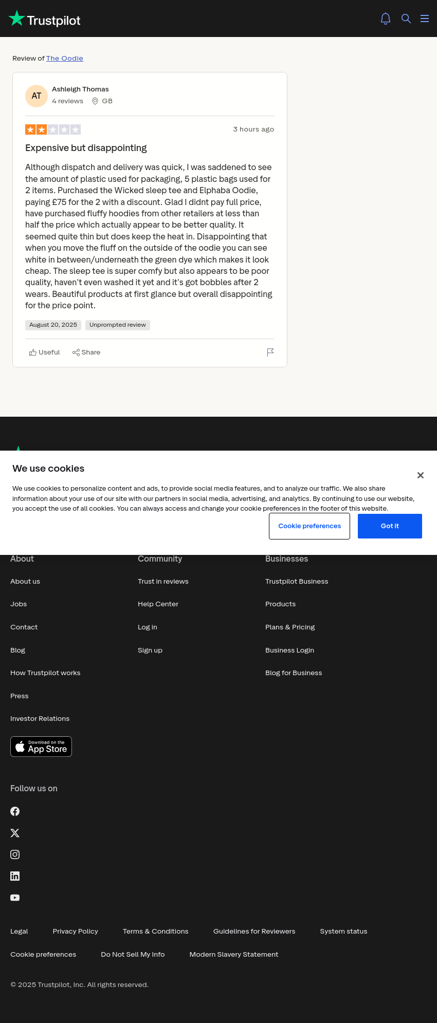Open Cookie preferences in the banner
437x1023 pixels.
[x=309, y=526]
